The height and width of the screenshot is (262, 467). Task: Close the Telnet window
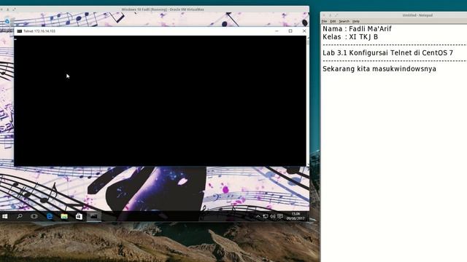click(304, 31)
